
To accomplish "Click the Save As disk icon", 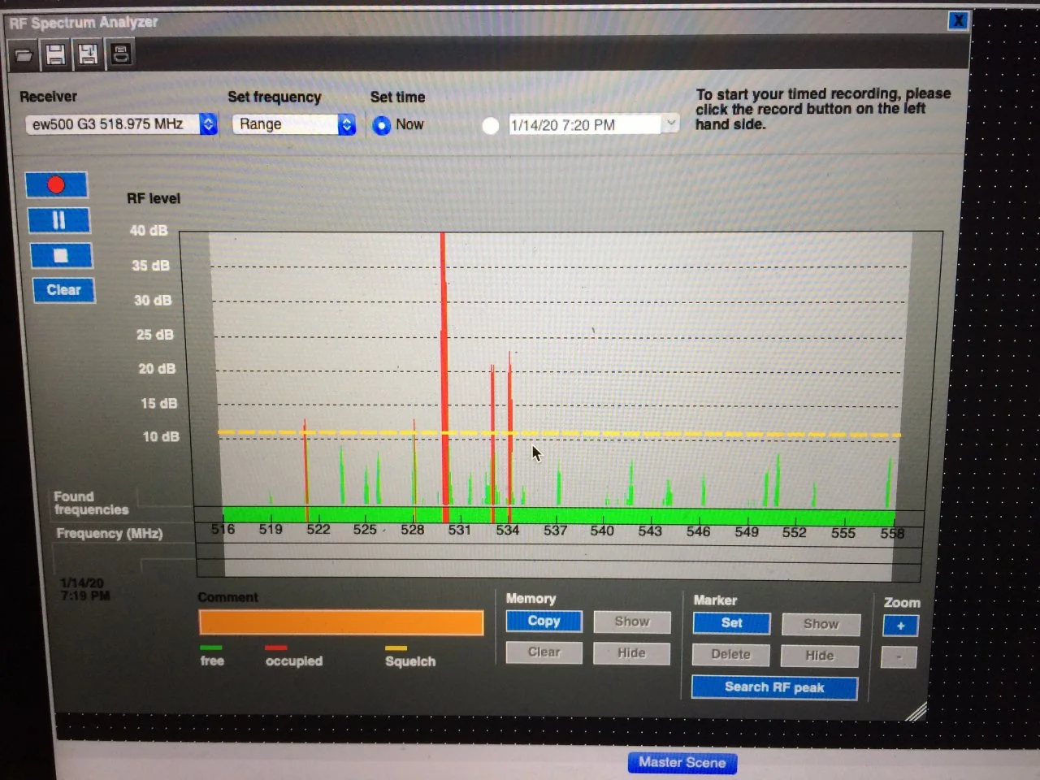I will pos(88,54).
